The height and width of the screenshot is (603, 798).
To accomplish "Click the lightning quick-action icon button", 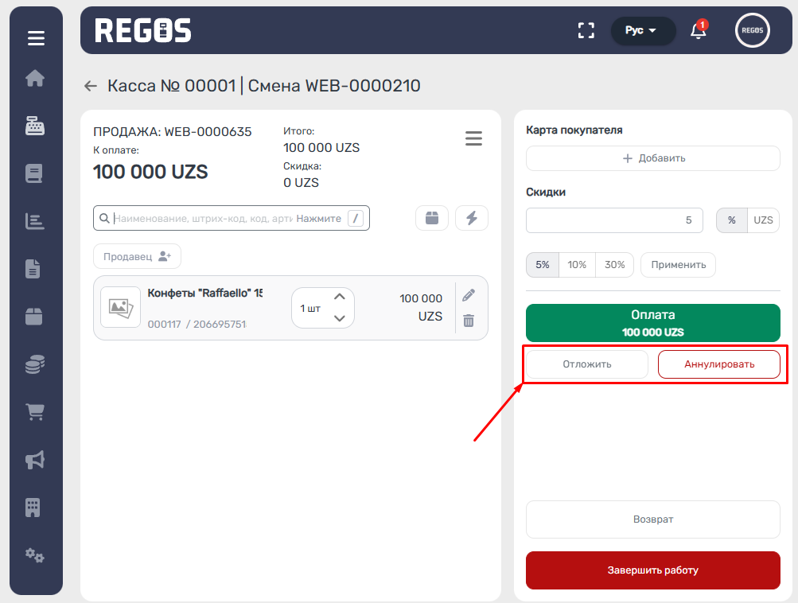I will (471, 218).
